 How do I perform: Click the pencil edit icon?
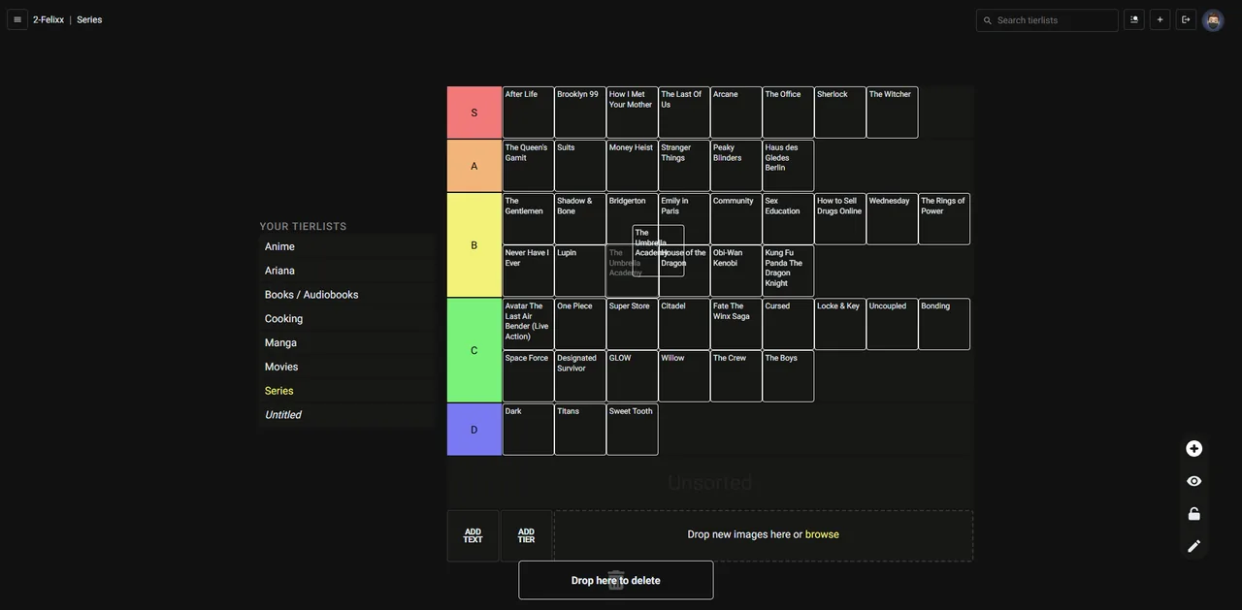(x=1194, y=546)
